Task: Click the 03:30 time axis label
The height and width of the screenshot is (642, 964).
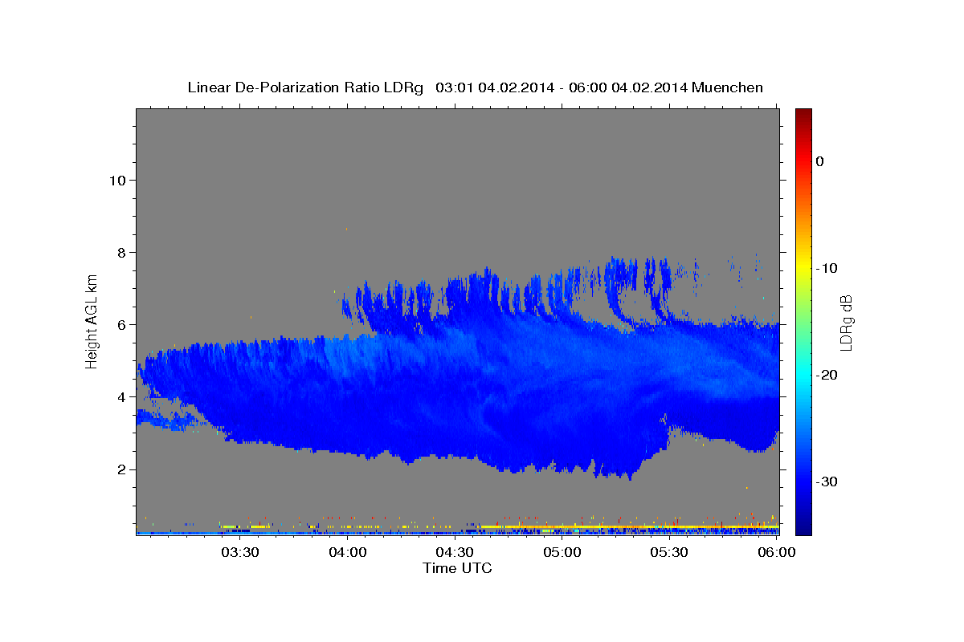Action: point(240,552)
